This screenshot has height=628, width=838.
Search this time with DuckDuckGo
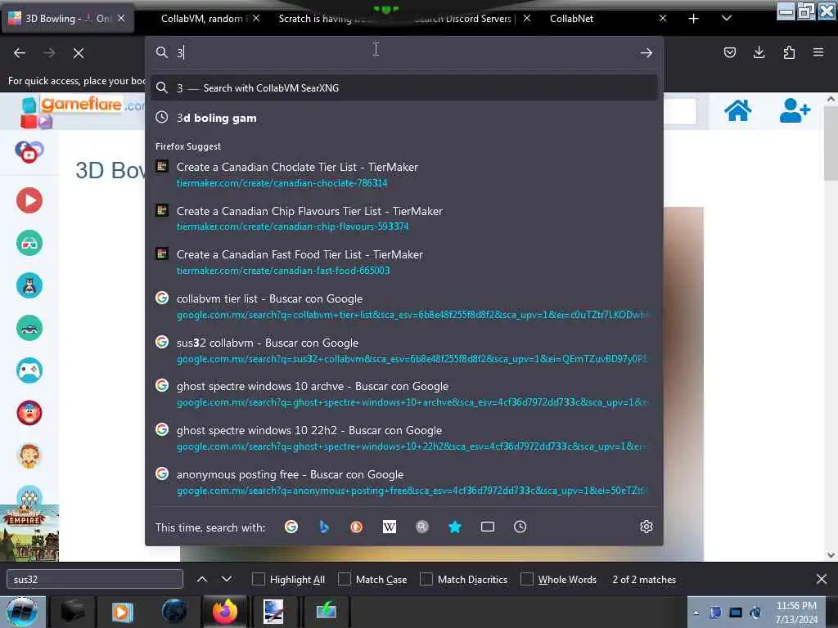[357, 527]
